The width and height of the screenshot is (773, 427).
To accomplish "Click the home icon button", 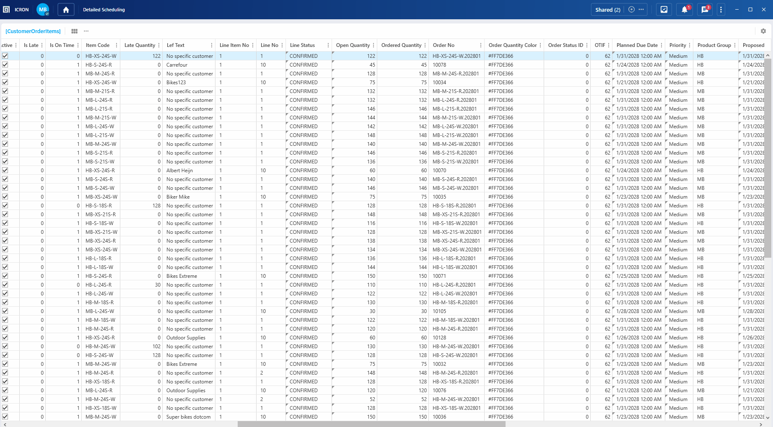I will [x=66, y=10].
